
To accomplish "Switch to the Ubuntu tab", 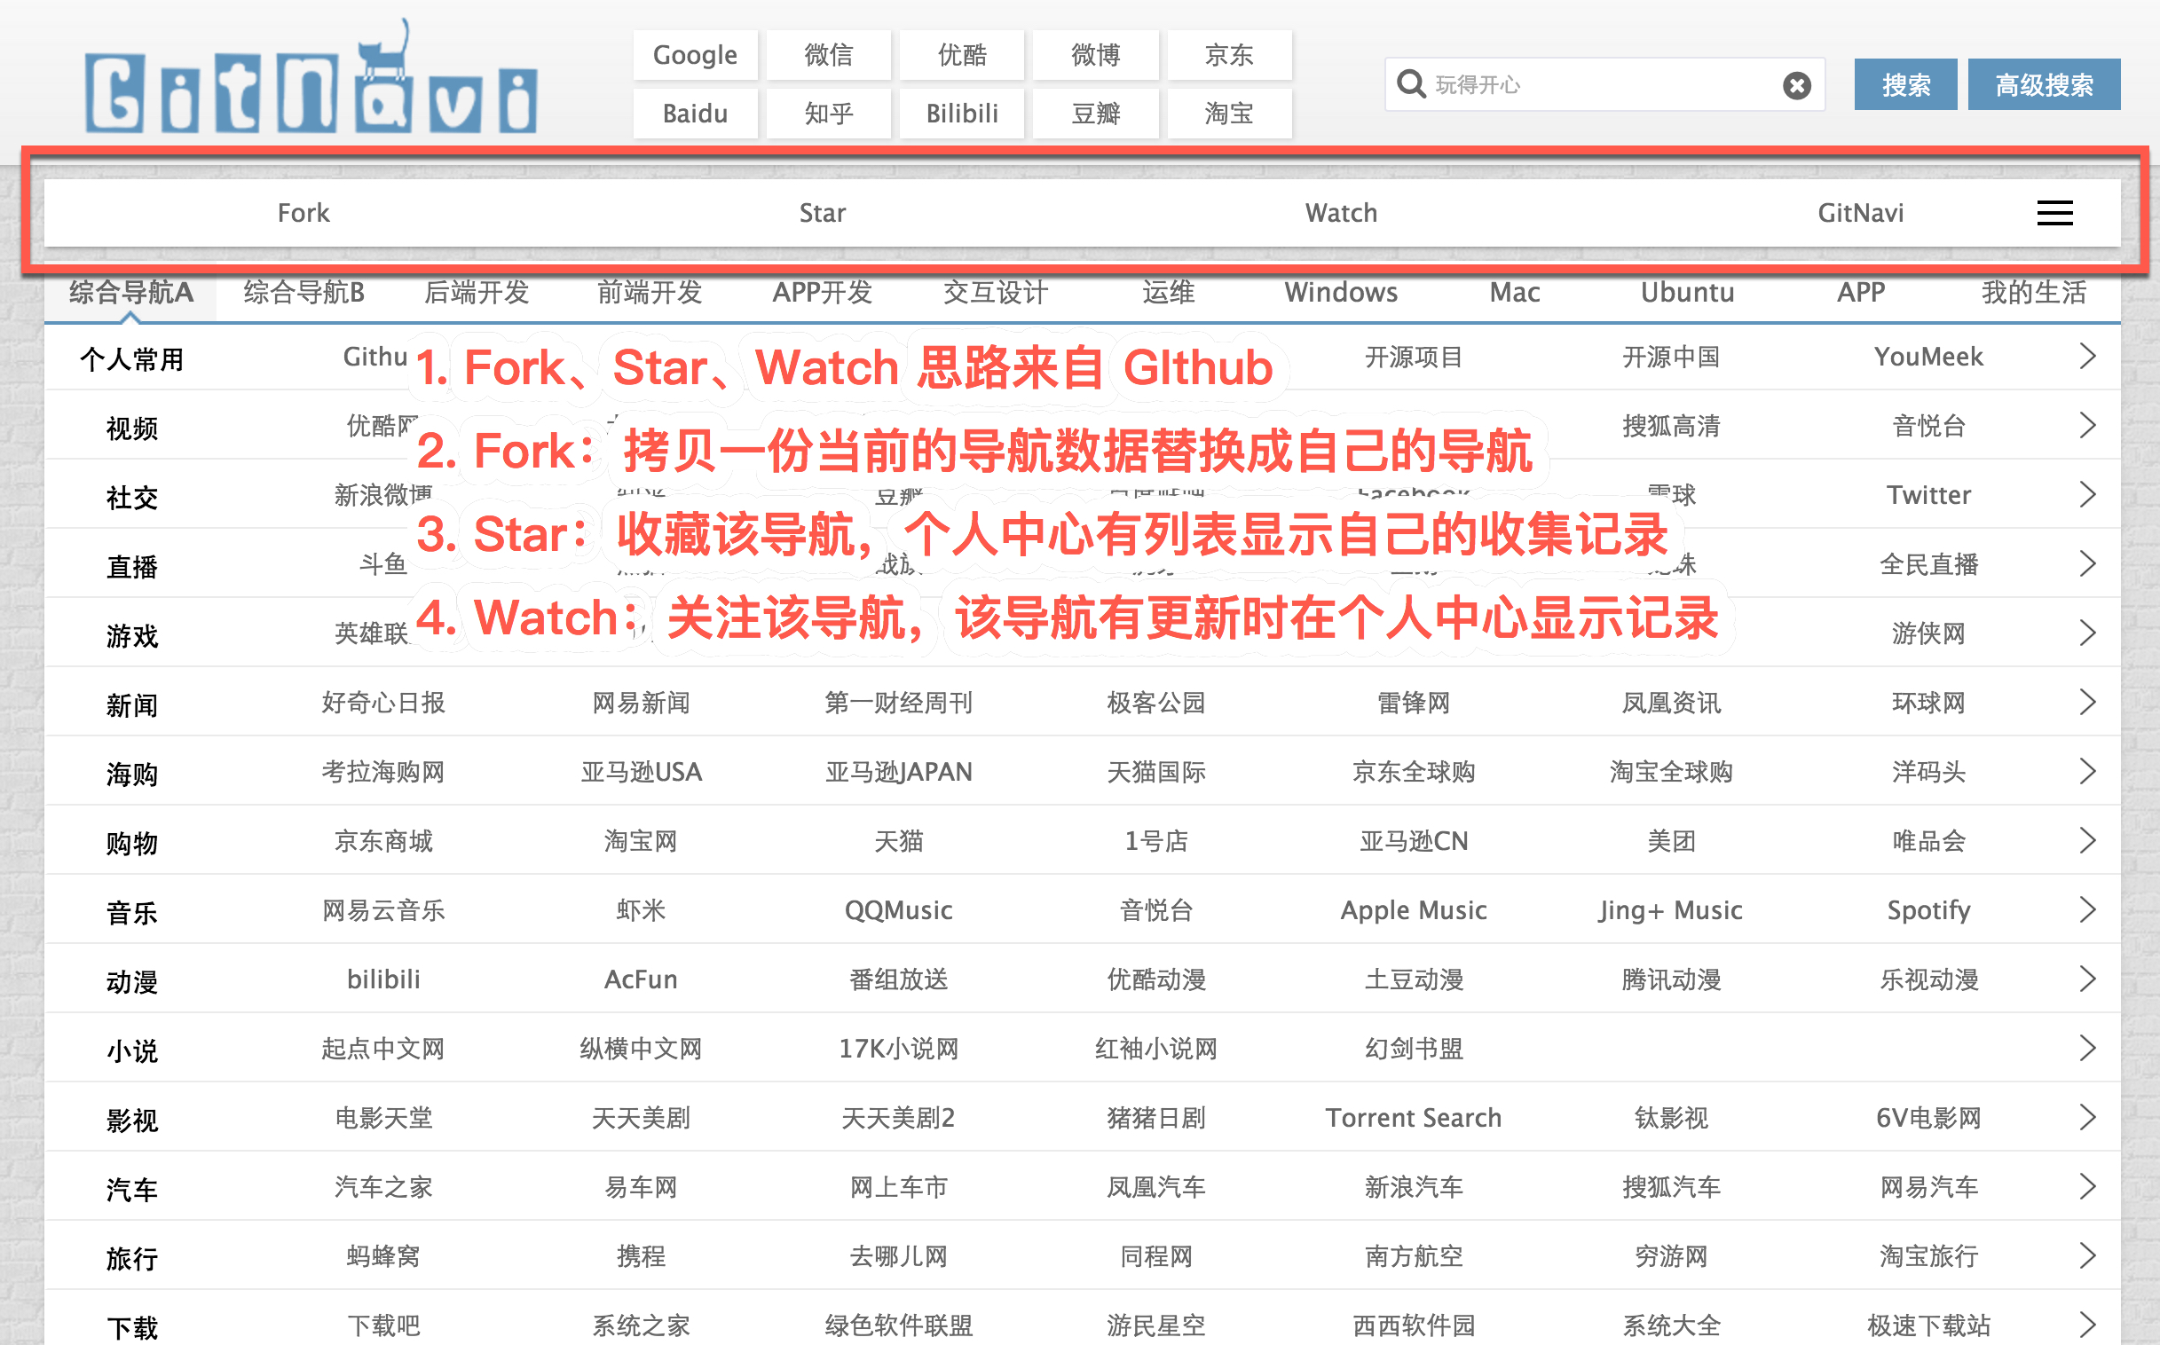I will [x=1687, y=293].
